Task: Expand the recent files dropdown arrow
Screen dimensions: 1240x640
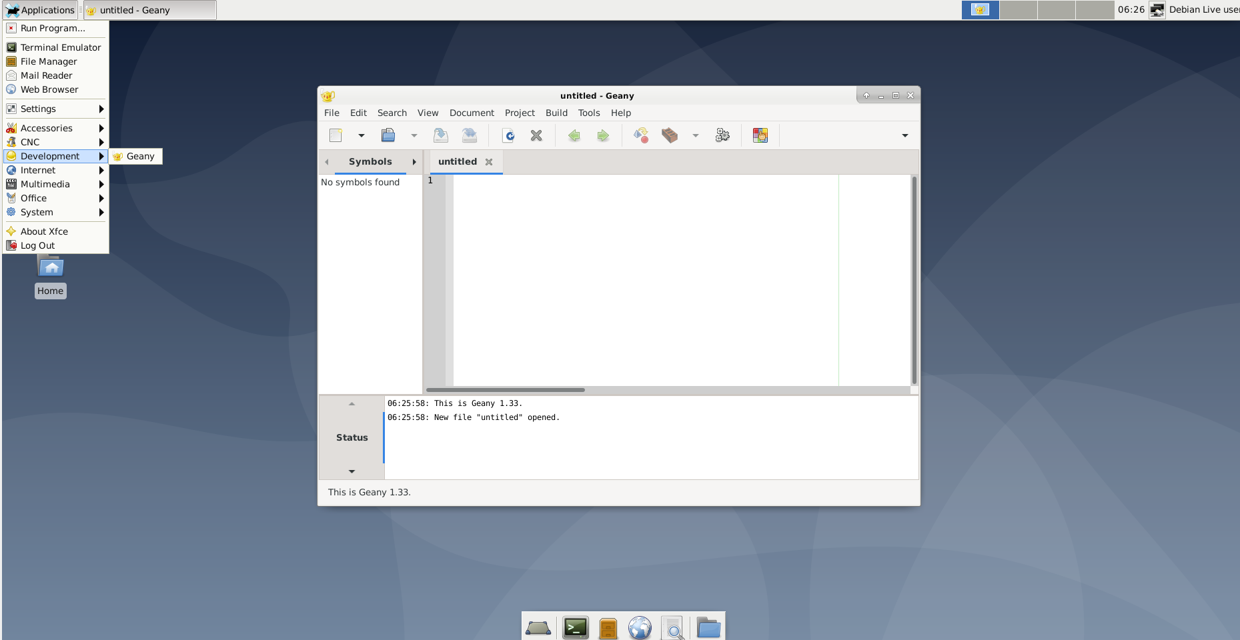Action: (414, 135)
